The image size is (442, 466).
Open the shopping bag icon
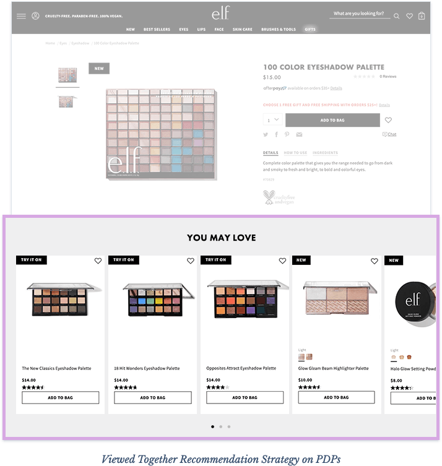(x=421, y=15)
